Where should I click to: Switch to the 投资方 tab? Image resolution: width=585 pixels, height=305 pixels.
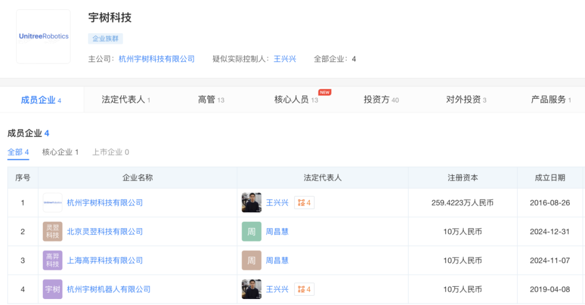point(381,100)
